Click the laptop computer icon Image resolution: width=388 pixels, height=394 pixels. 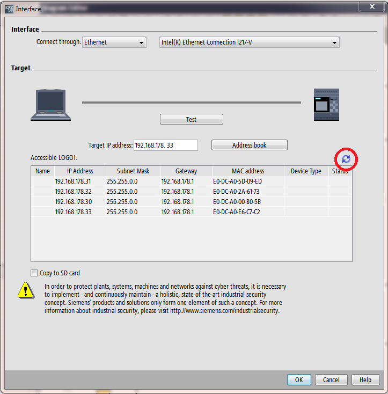coord(51,105)
